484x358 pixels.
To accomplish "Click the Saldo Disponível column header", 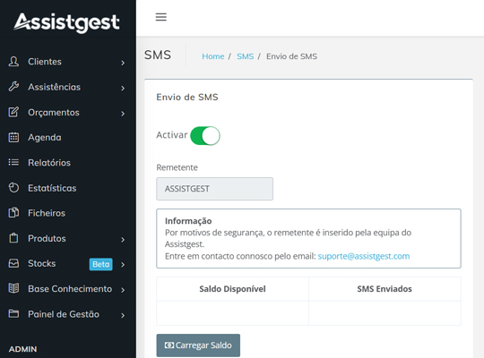I will pos(232,289).
